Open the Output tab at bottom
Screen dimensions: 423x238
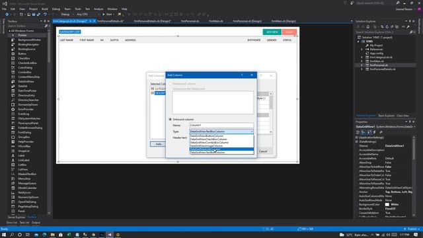click(36, 223)
